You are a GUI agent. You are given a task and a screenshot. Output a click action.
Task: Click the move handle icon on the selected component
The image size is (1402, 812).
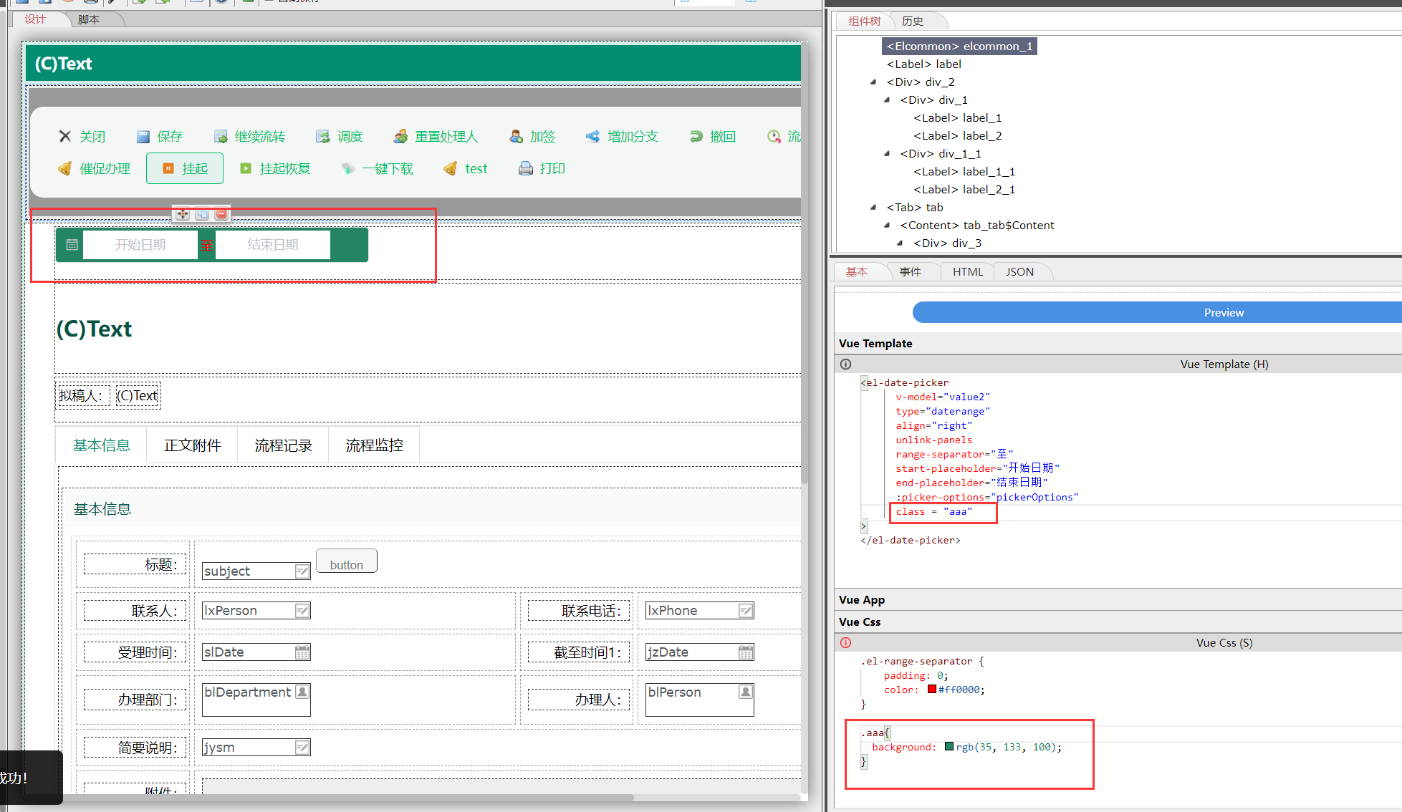tap(183, 214)
